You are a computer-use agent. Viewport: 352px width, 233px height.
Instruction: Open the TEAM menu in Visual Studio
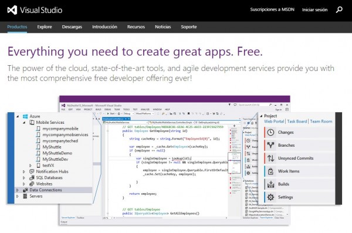pos(117,109)
